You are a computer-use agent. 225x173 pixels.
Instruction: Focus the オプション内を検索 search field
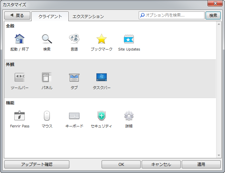coord(172,15)
